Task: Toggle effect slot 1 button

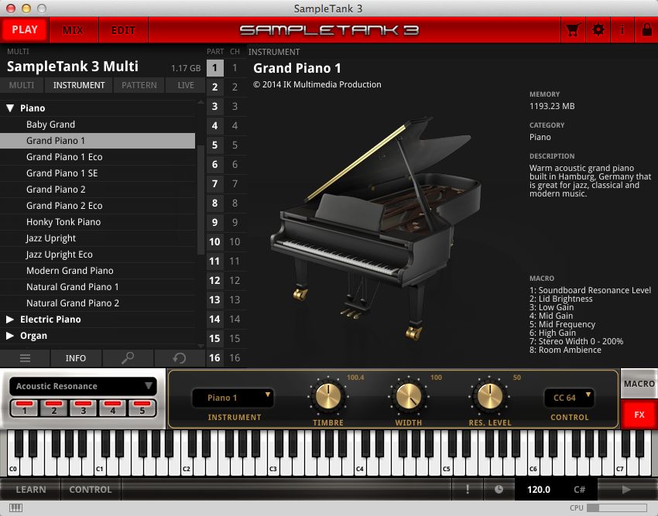Action: point(24,408)
